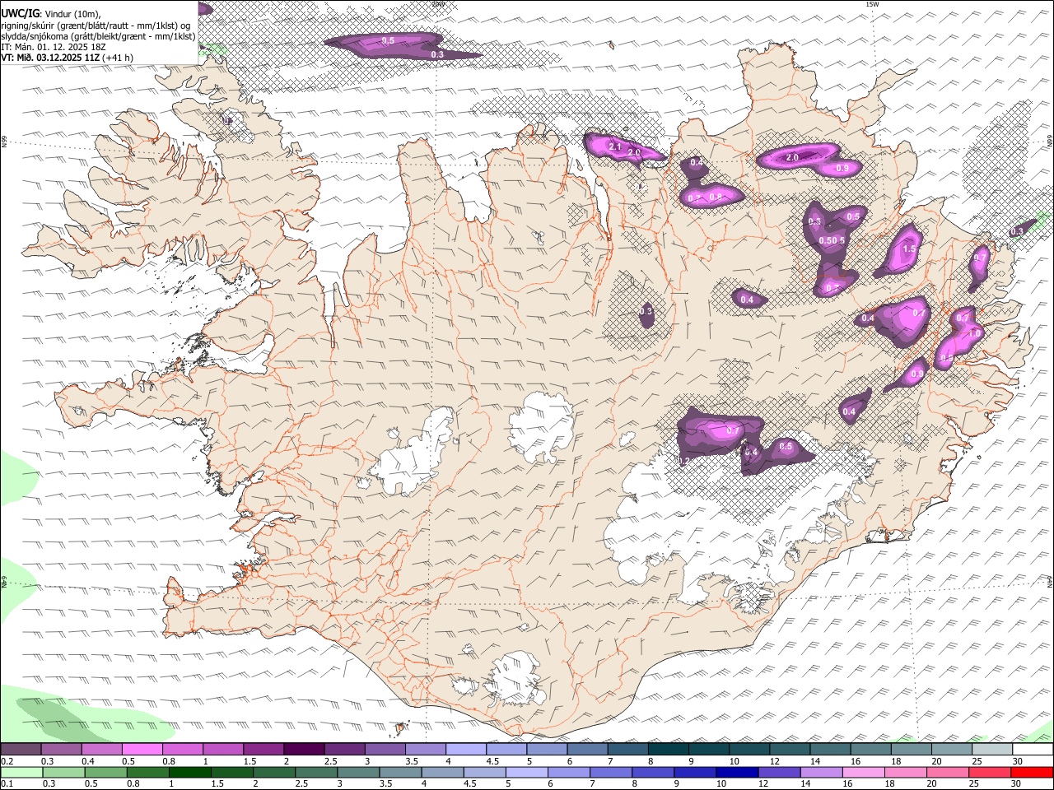Image resolution: width=1054 pixels, height=790 pixels.
Task: Click the '15W' longitude label
Action: point(873,4)
